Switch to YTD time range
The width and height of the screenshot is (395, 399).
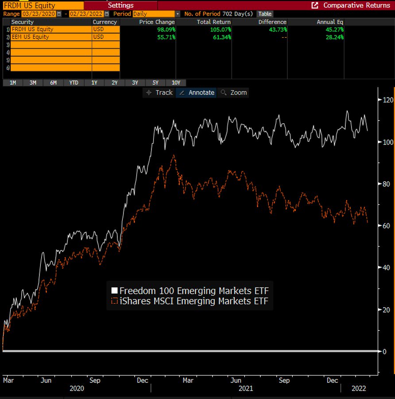74,83
